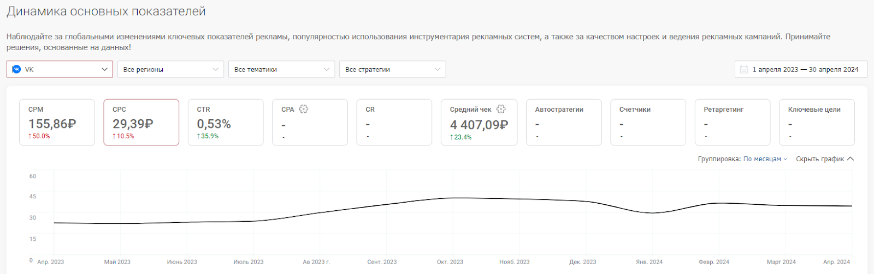The width and height of the screenshot is (874, 274).
Task: Open the Все регионы dropdown
Action: [170, 69]
